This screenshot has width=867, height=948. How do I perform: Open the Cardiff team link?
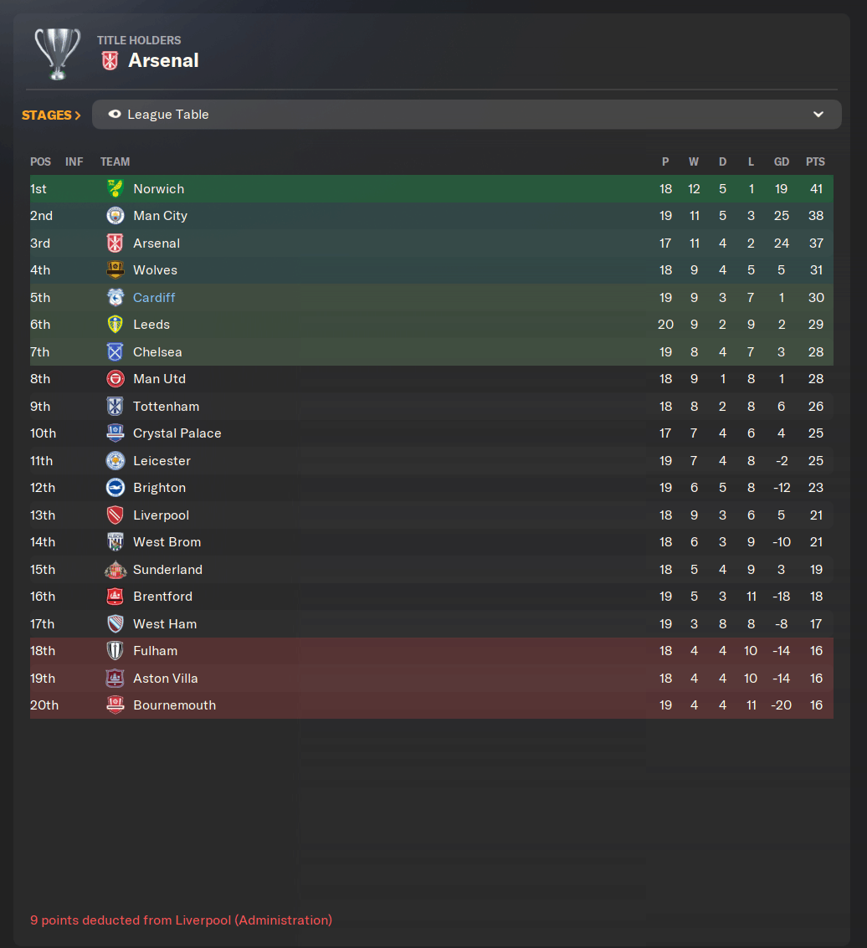(x=154, y=298)
